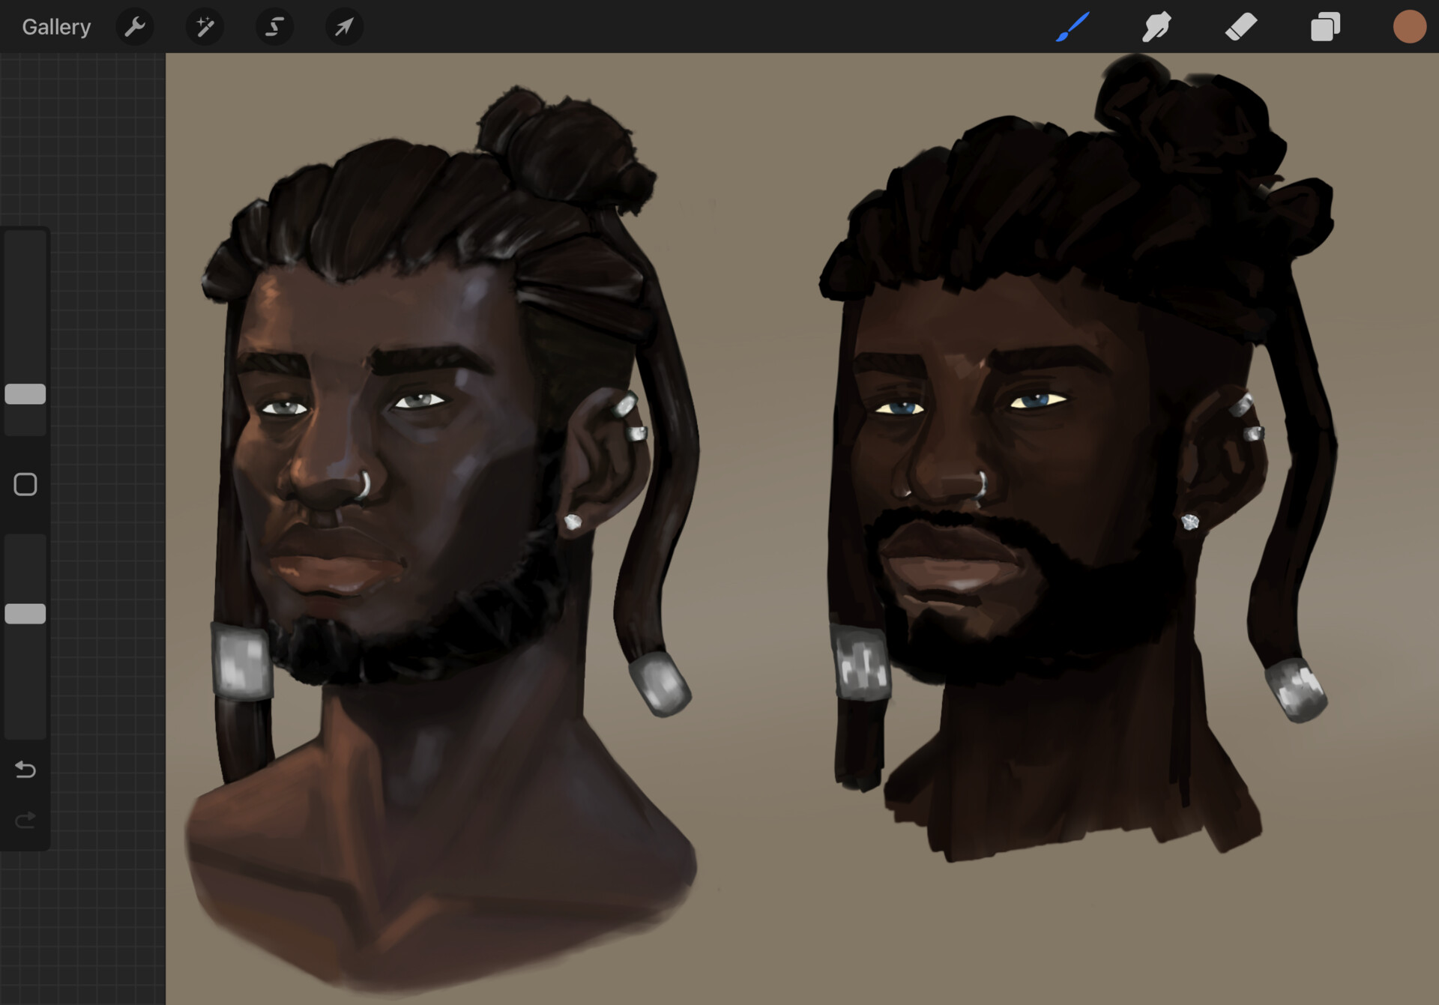Image resolution: width=1439 pixels, height=1005 pixels.
Task: Click the brush opacity slider handle
Action: pos(25,614)
